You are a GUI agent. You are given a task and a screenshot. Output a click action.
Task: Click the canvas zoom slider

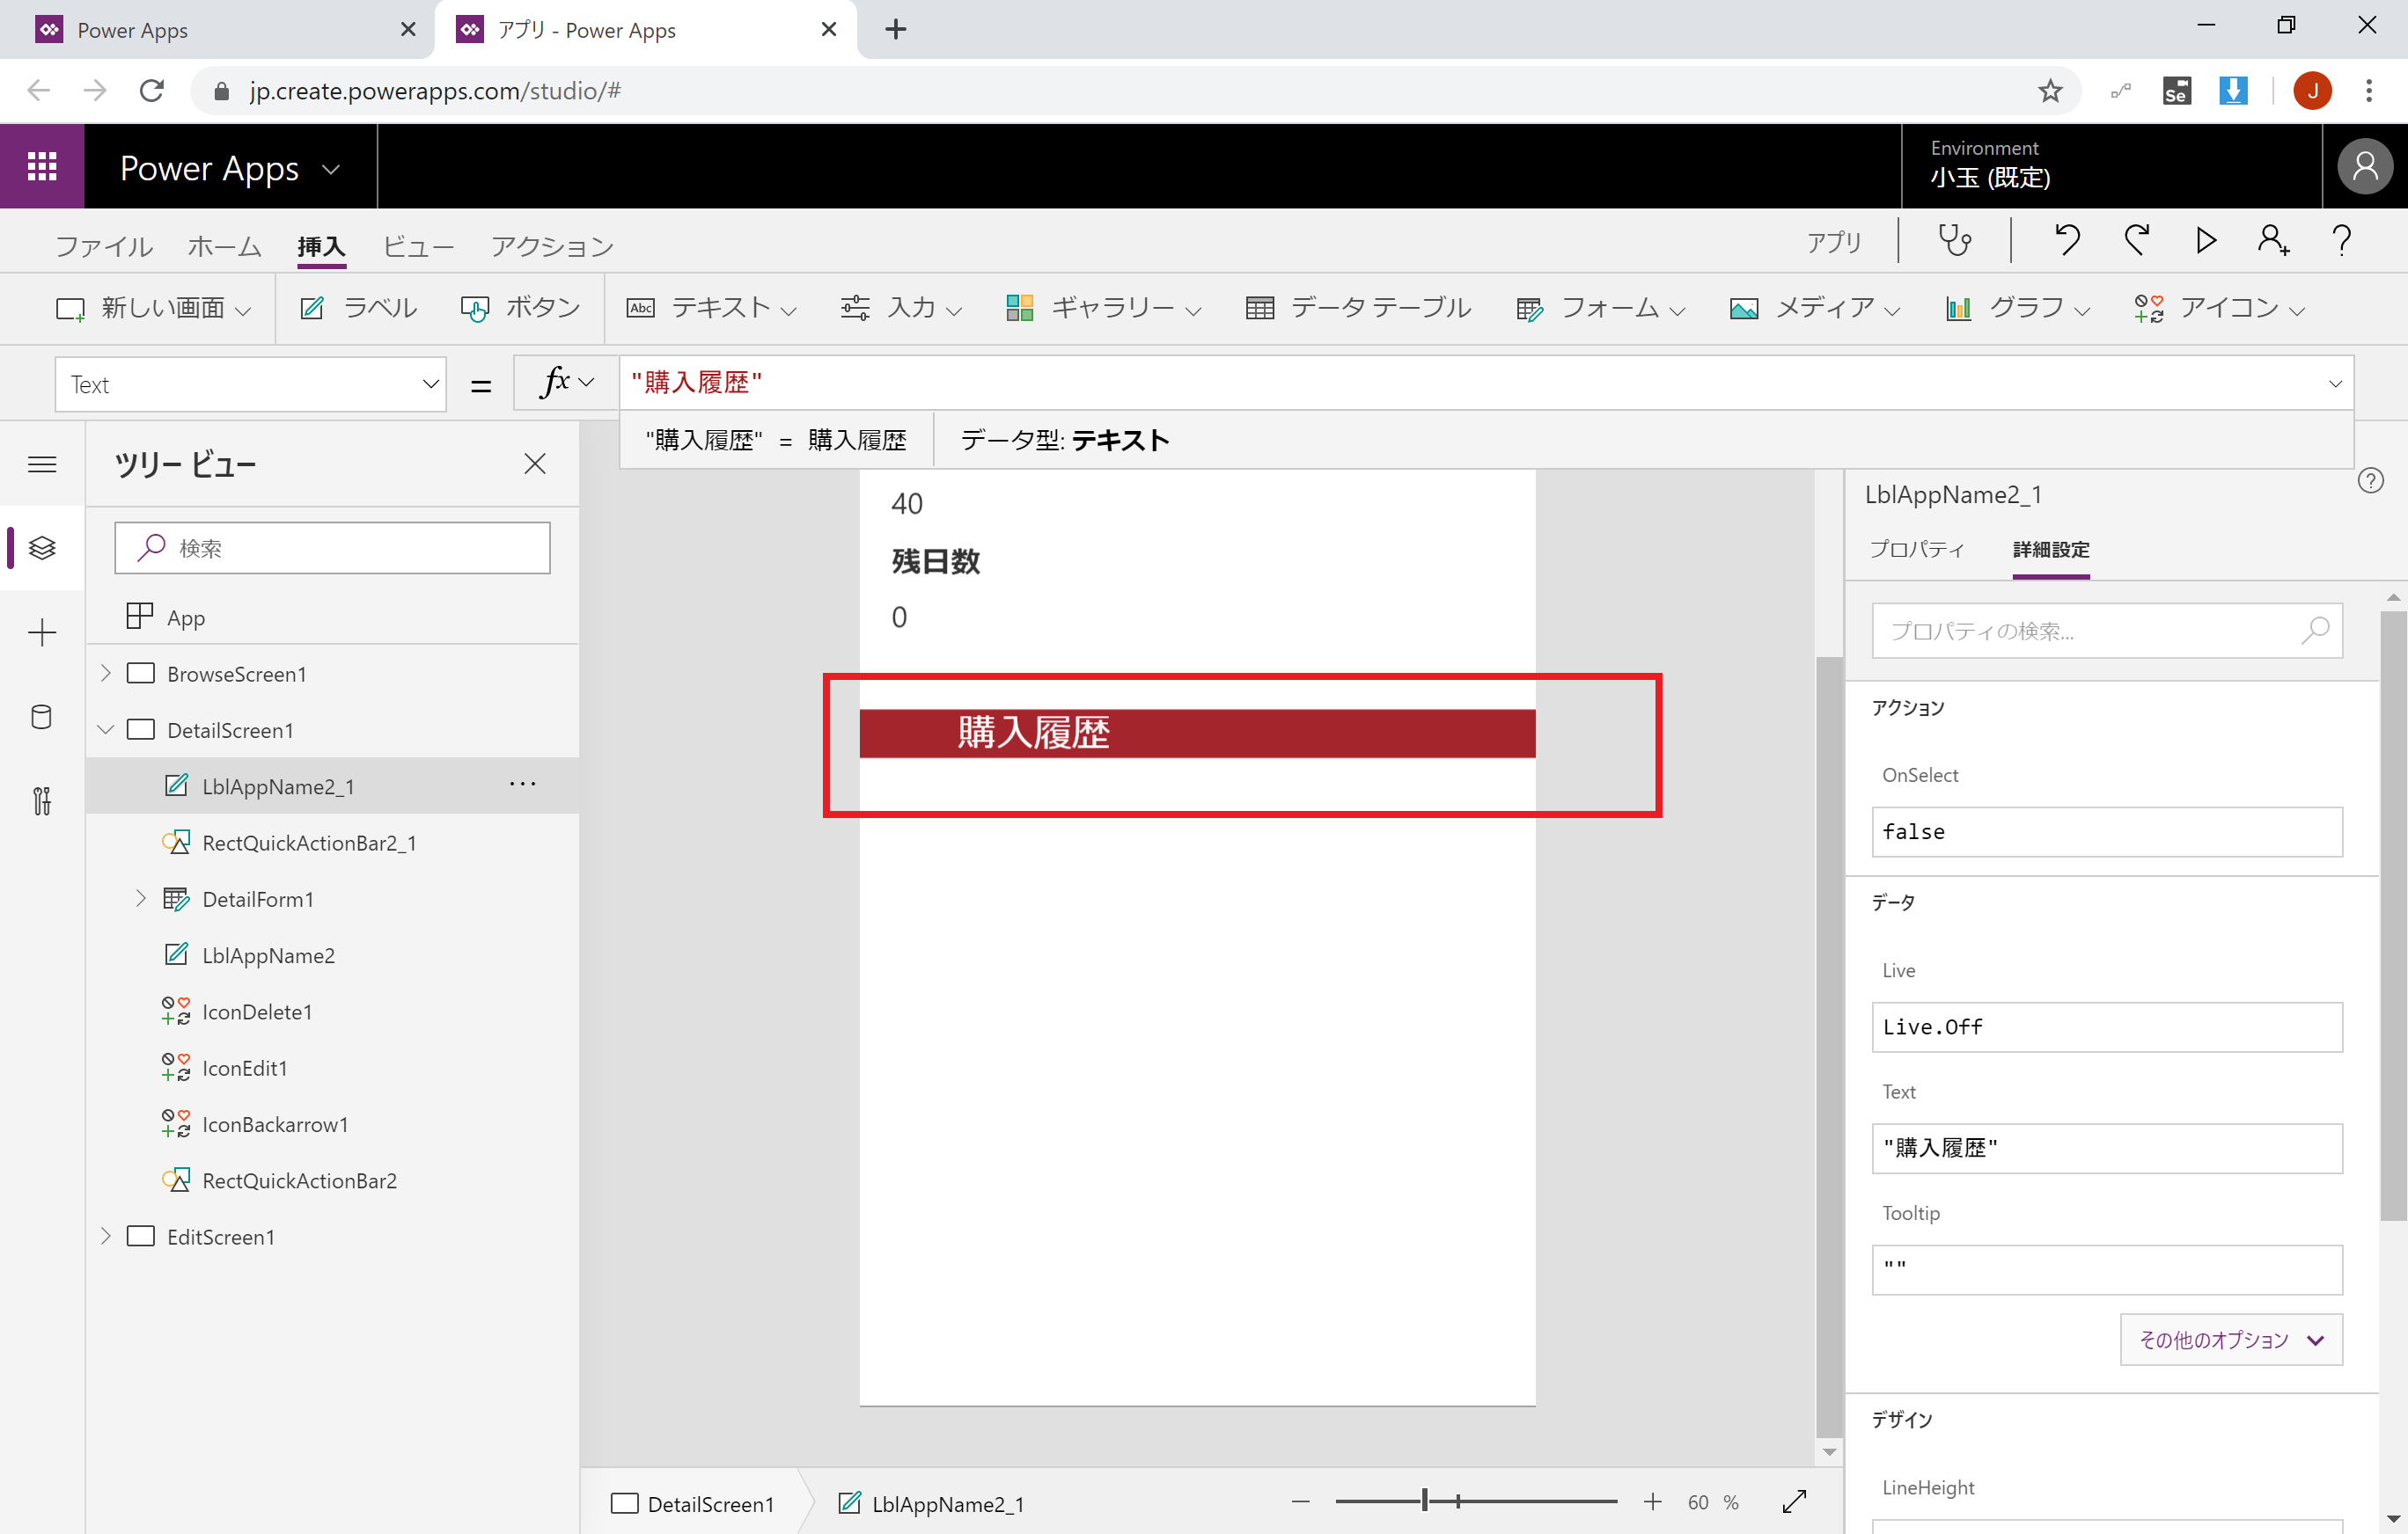(x=1475, y=1501)
